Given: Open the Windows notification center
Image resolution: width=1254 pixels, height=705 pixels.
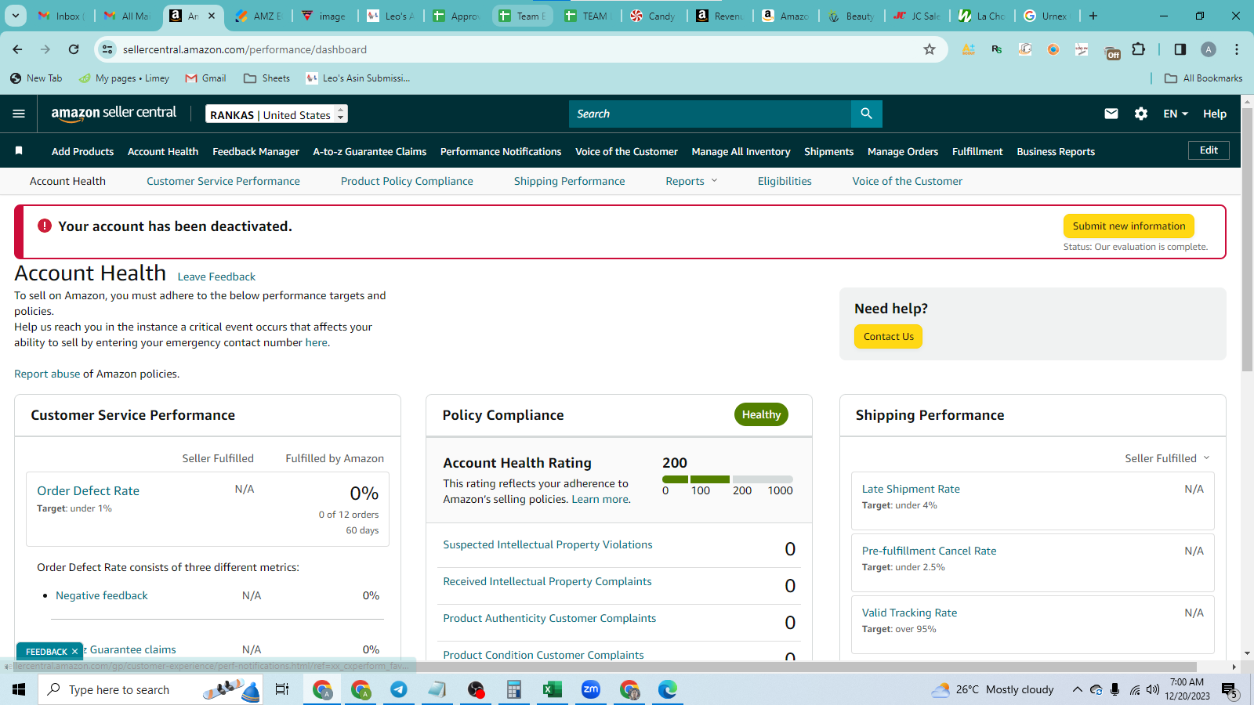Looking at the screenshot, I should 1230,690.
